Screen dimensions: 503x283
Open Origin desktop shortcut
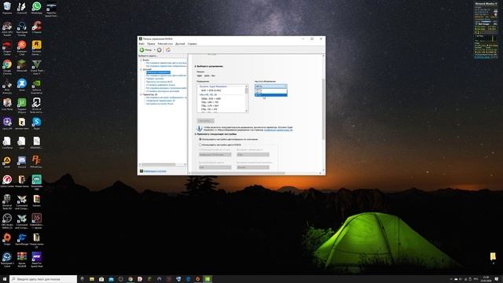(x=7, y=239)
